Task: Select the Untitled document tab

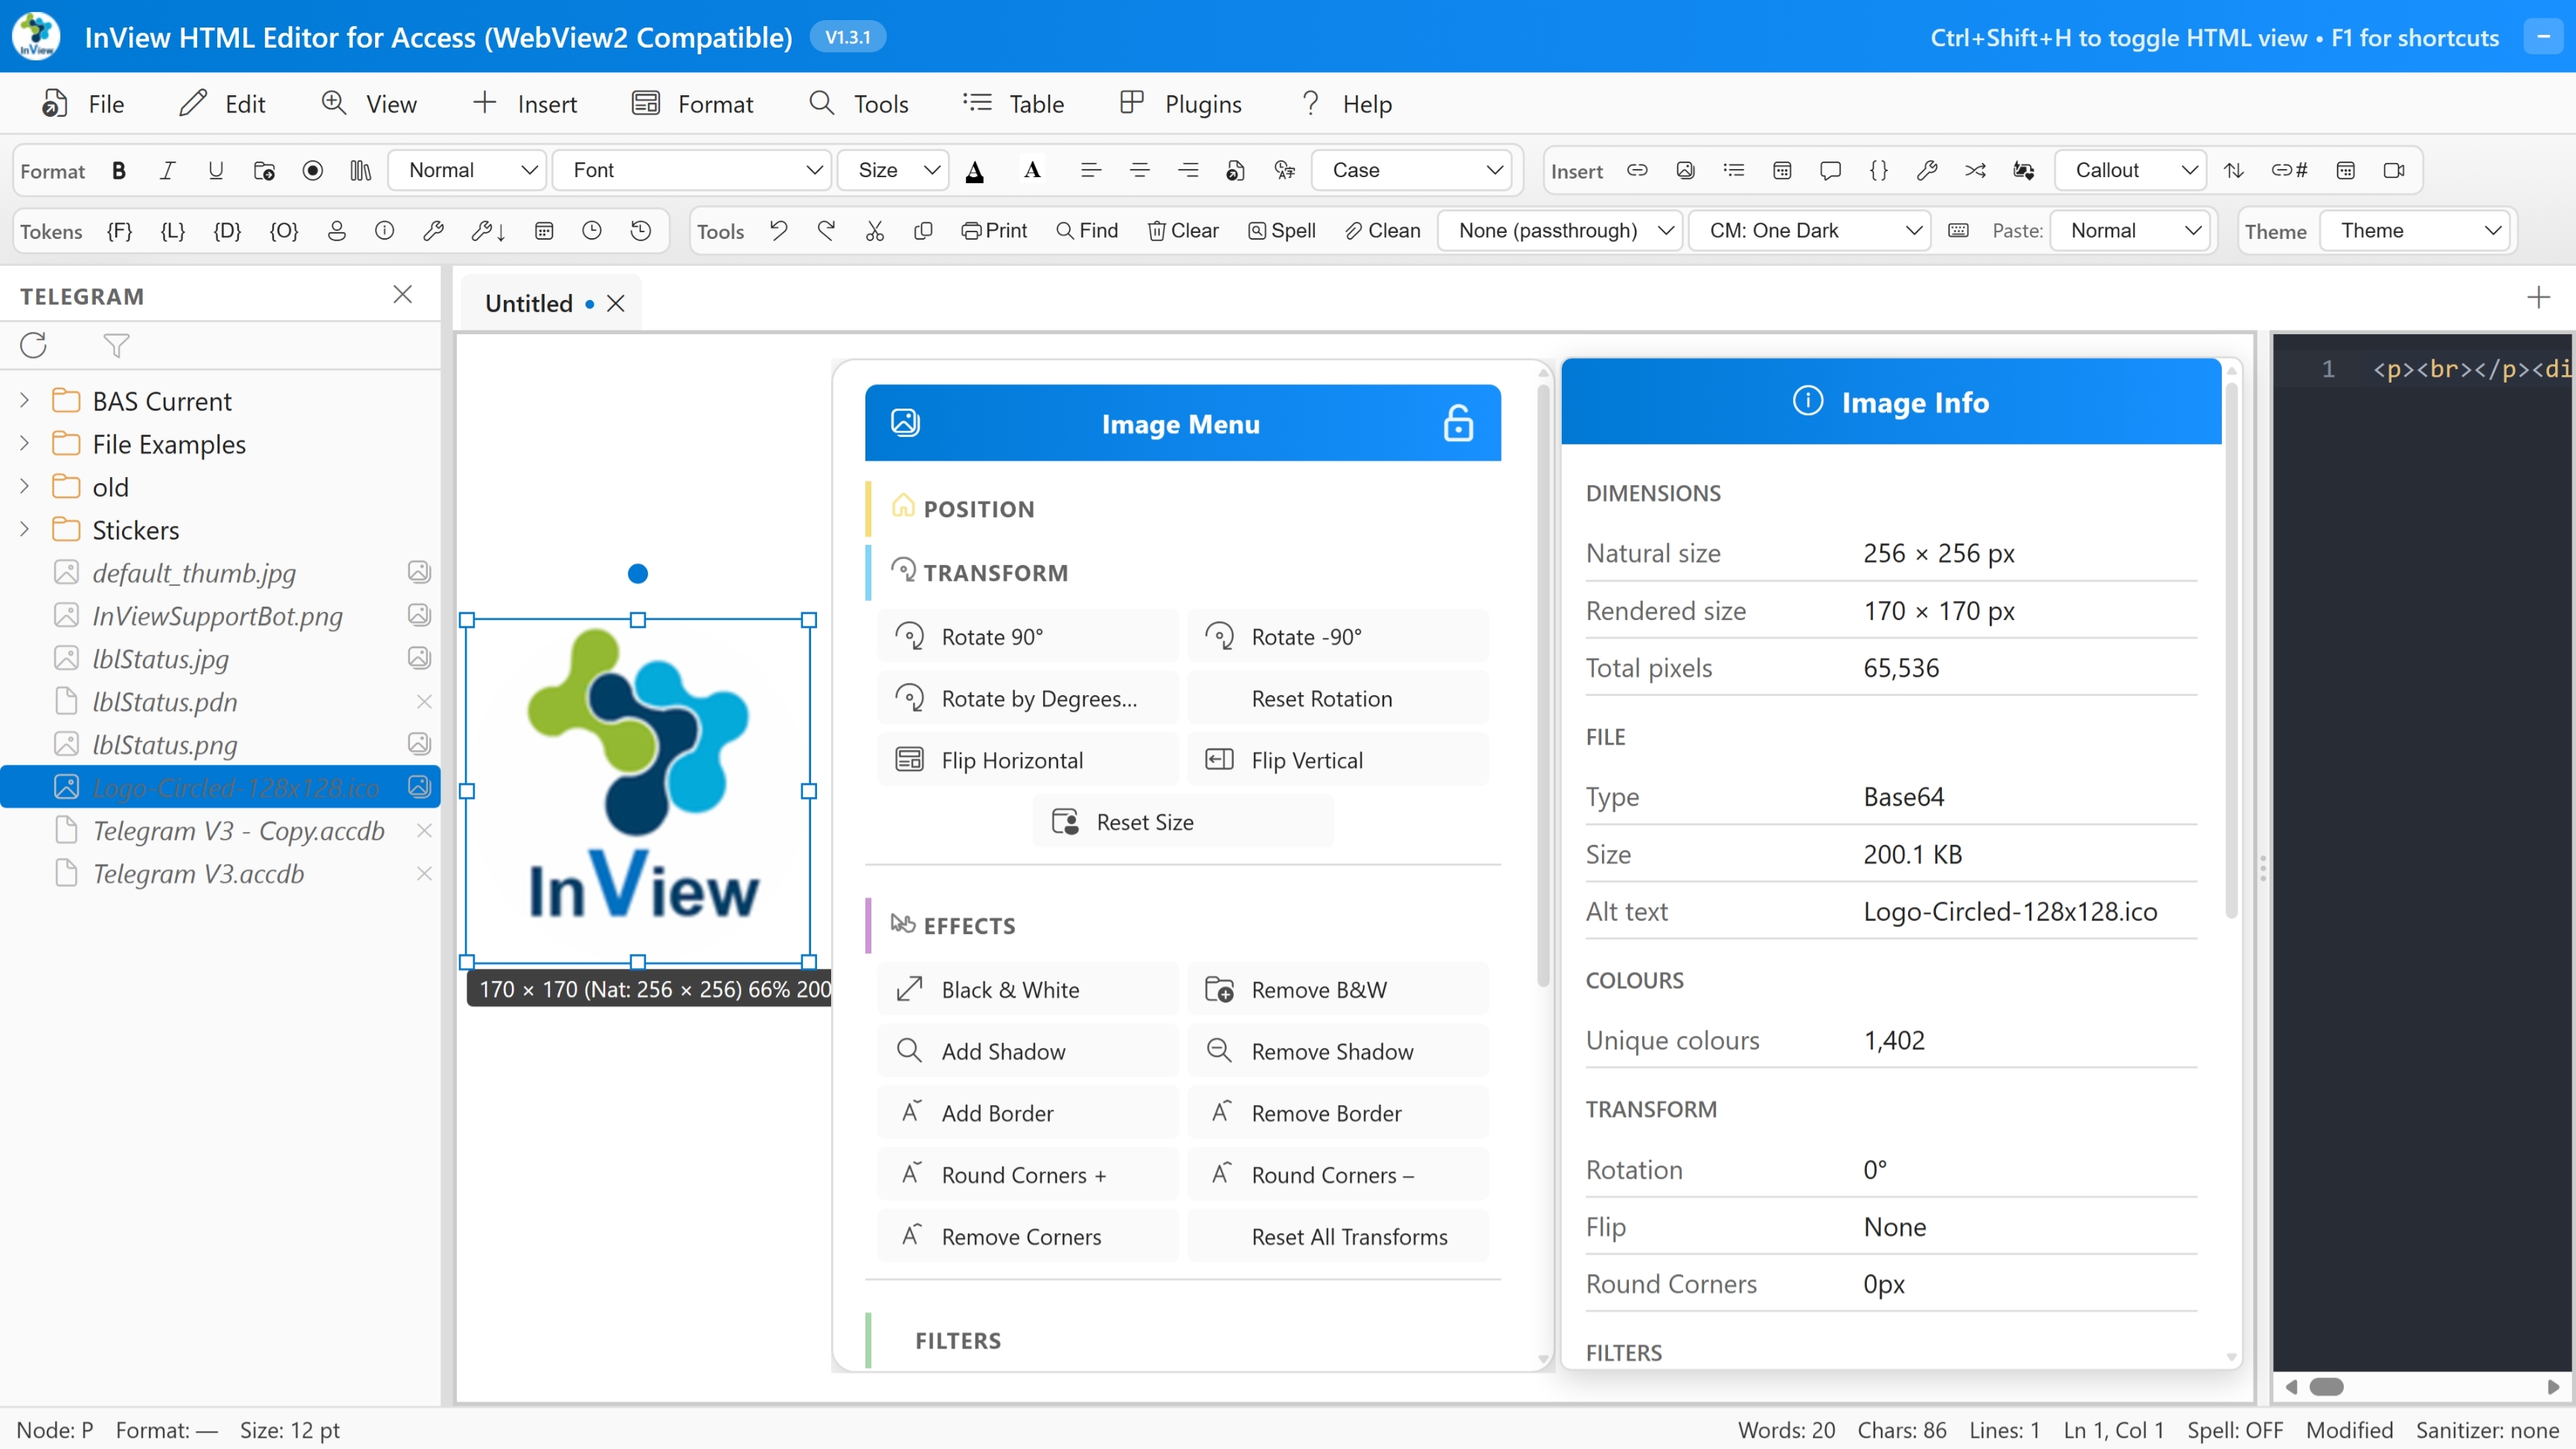Action: click(x=529, y=303)
